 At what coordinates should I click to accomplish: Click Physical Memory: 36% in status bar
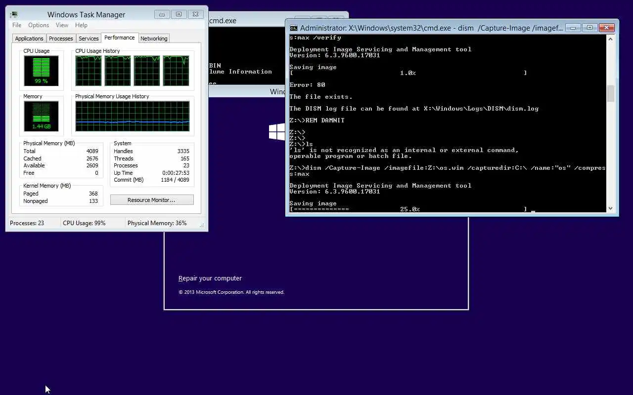coord(157,223)
